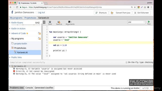Click the error icon on 'Val cannot be reassigned'
Screen dimensions: 162x91
tap(14, 71)
